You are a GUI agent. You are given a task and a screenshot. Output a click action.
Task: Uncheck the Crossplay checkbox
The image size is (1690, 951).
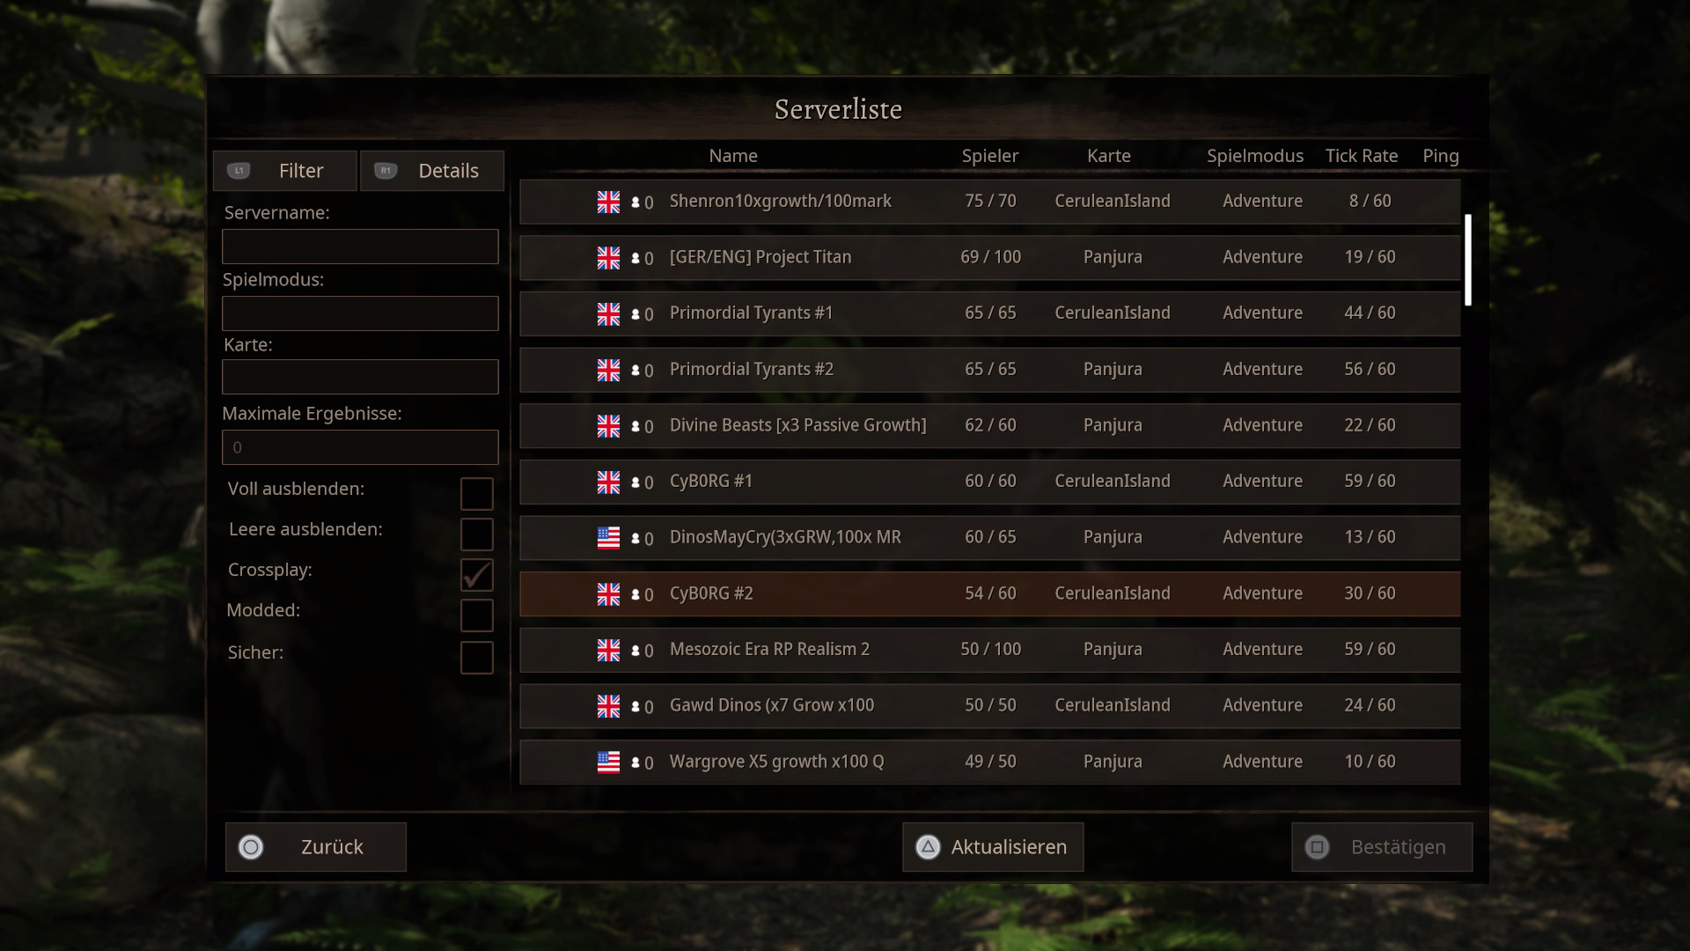(477, 575)
